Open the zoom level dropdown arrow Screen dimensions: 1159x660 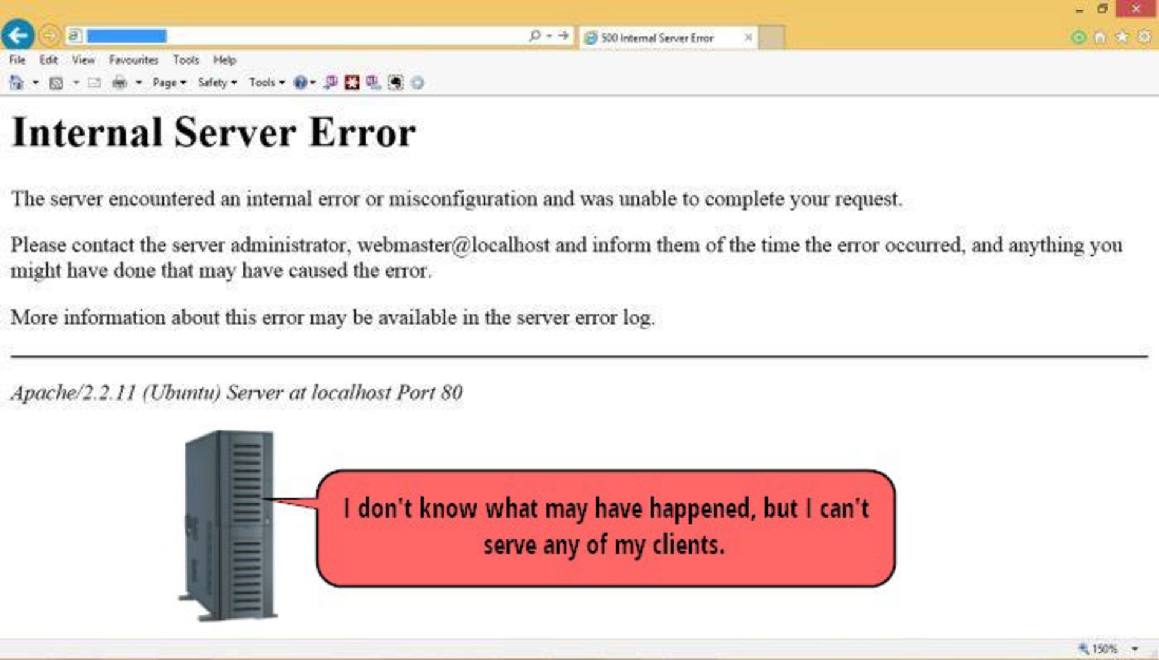click(x=1135, y=649)
